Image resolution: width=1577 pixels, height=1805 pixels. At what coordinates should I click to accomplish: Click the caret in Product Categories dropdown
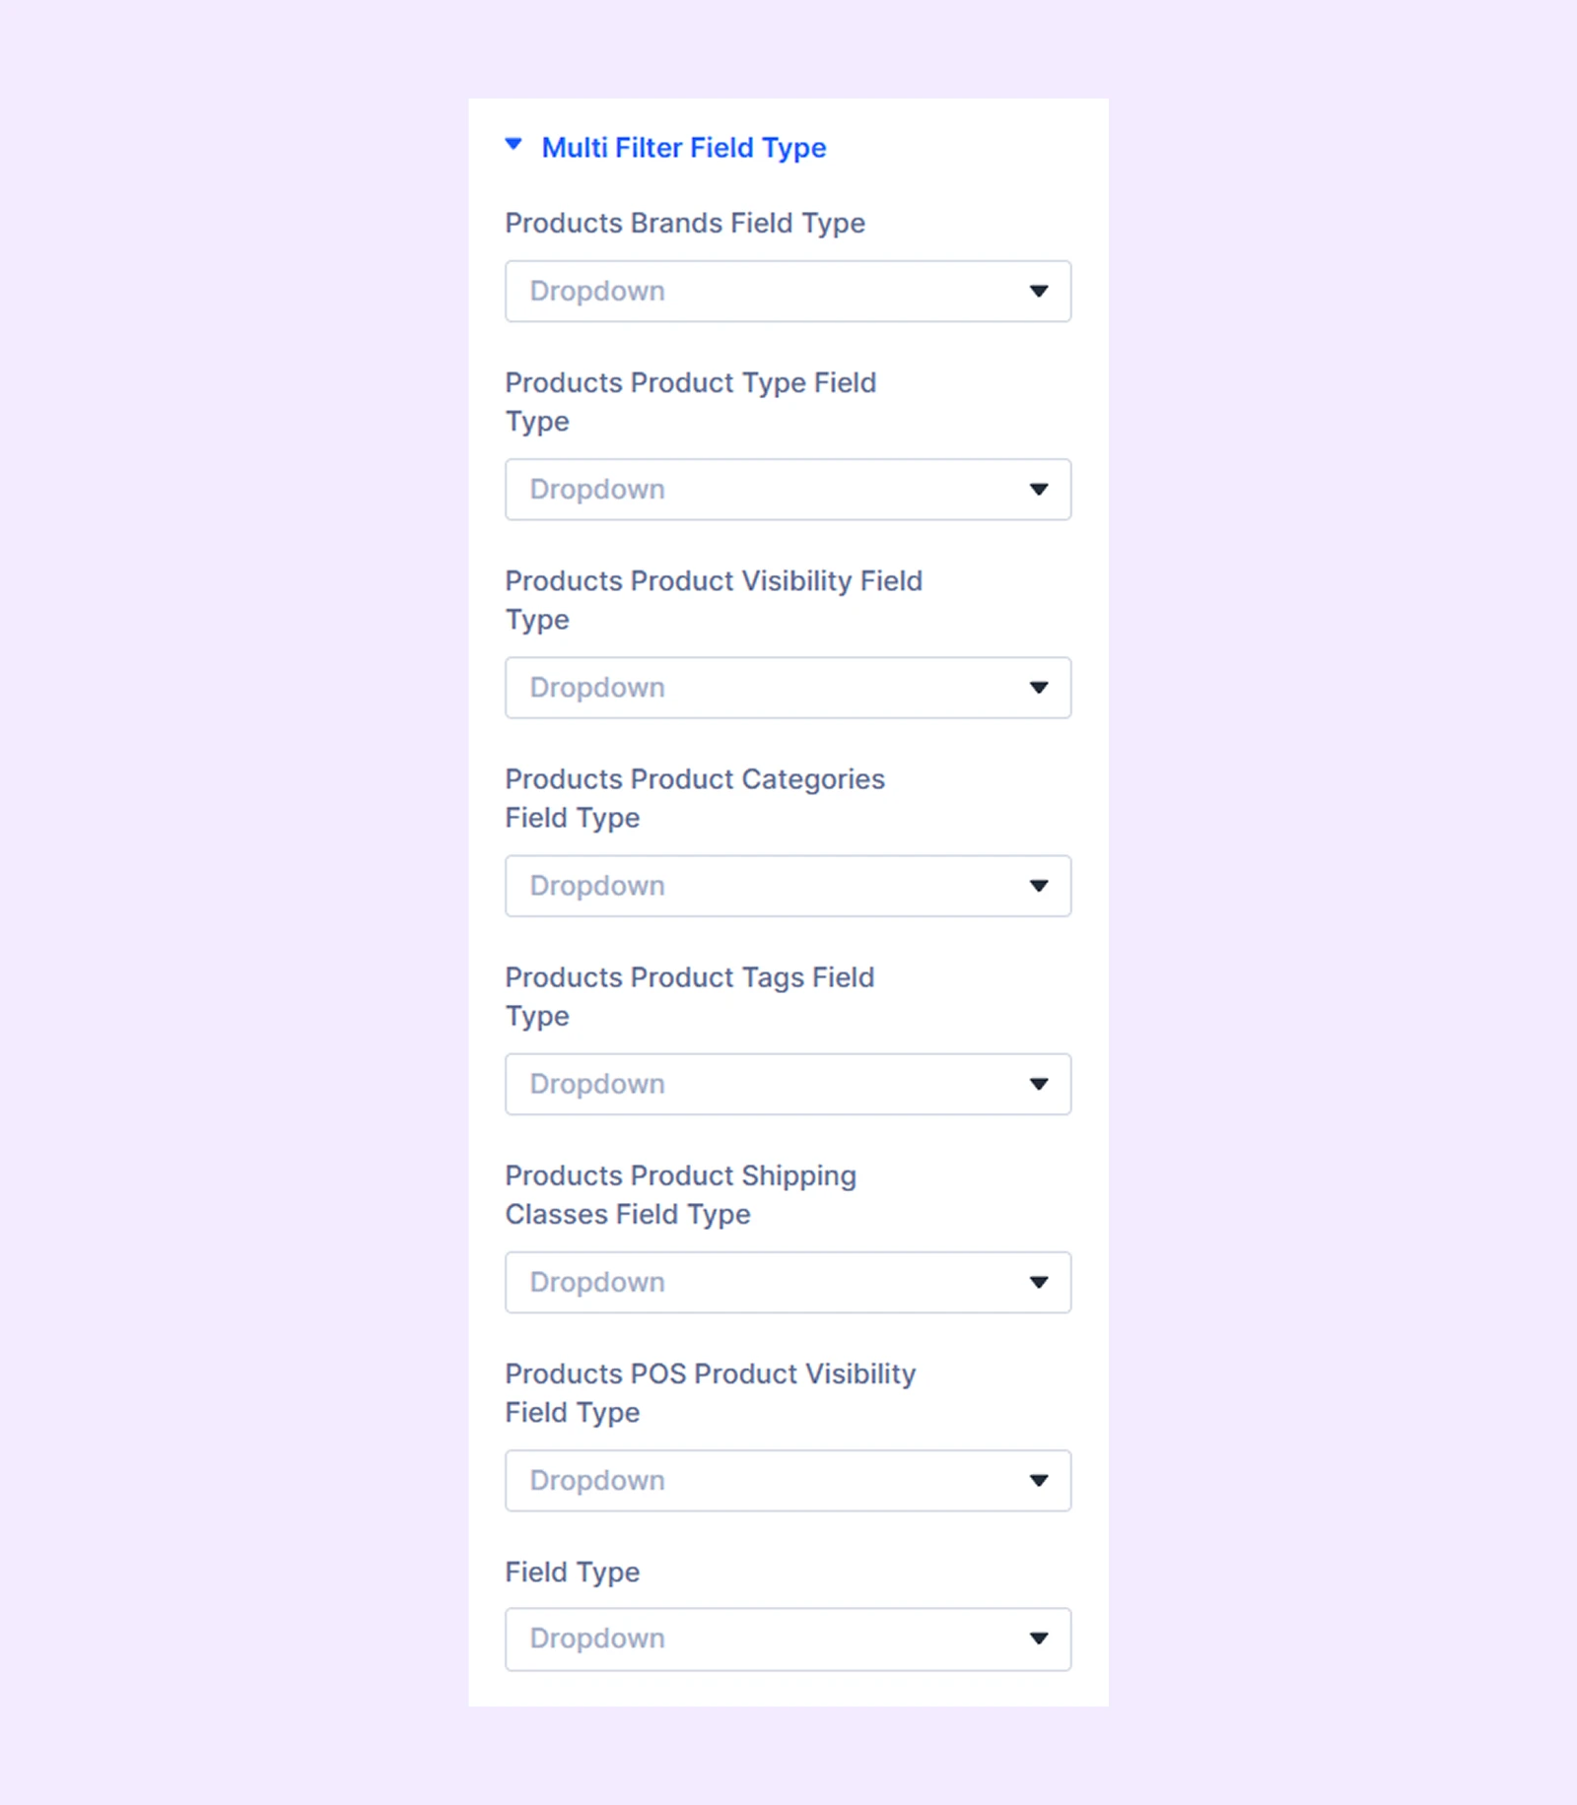pyautogui.click(x=1039, y=886)
